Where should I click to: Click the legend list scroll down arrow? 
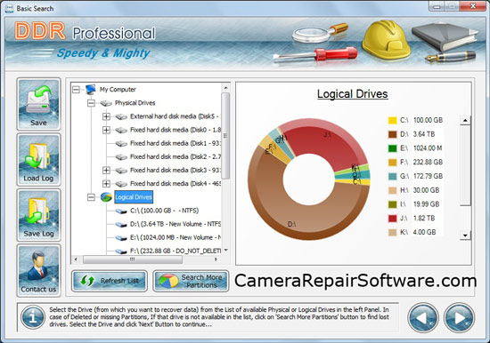click(x=465, y=235)
